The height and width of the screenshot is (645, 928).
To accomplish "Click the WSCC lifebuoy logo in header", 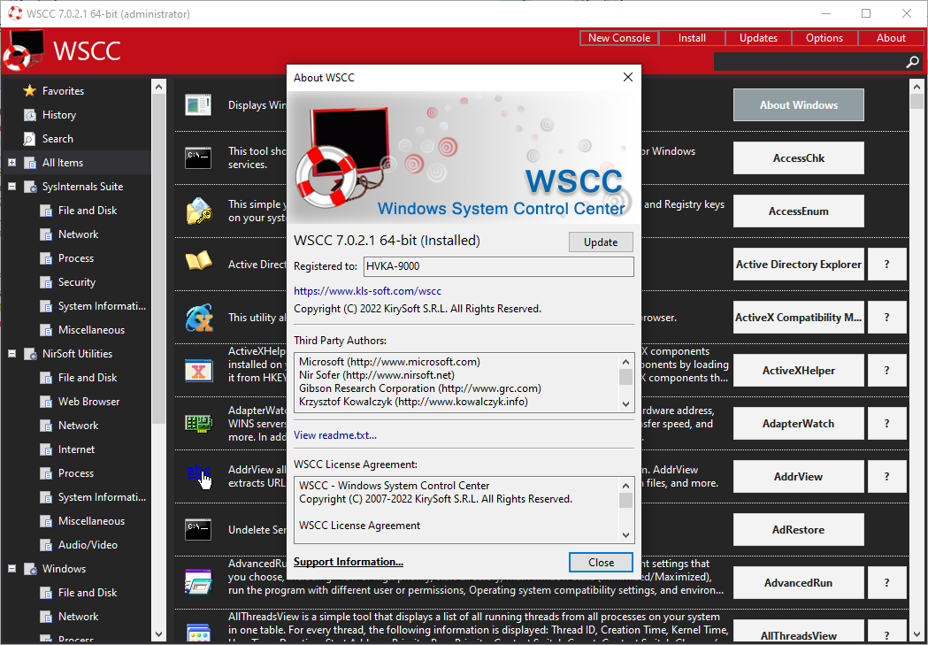I will click(24, 50).
